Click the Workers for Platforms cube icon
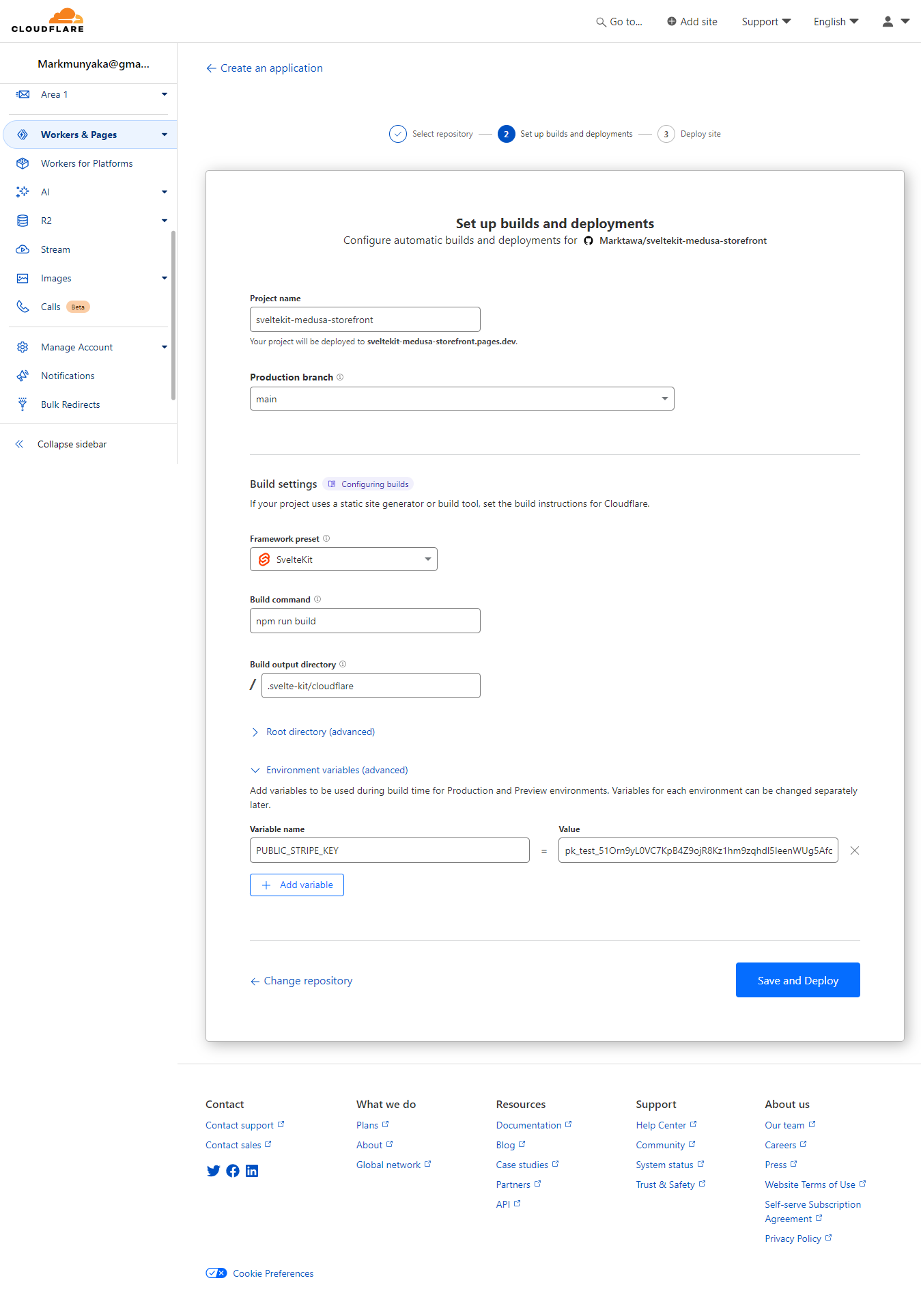The width and height of the screenshot is (921, 1302). (x=23, y=163)
